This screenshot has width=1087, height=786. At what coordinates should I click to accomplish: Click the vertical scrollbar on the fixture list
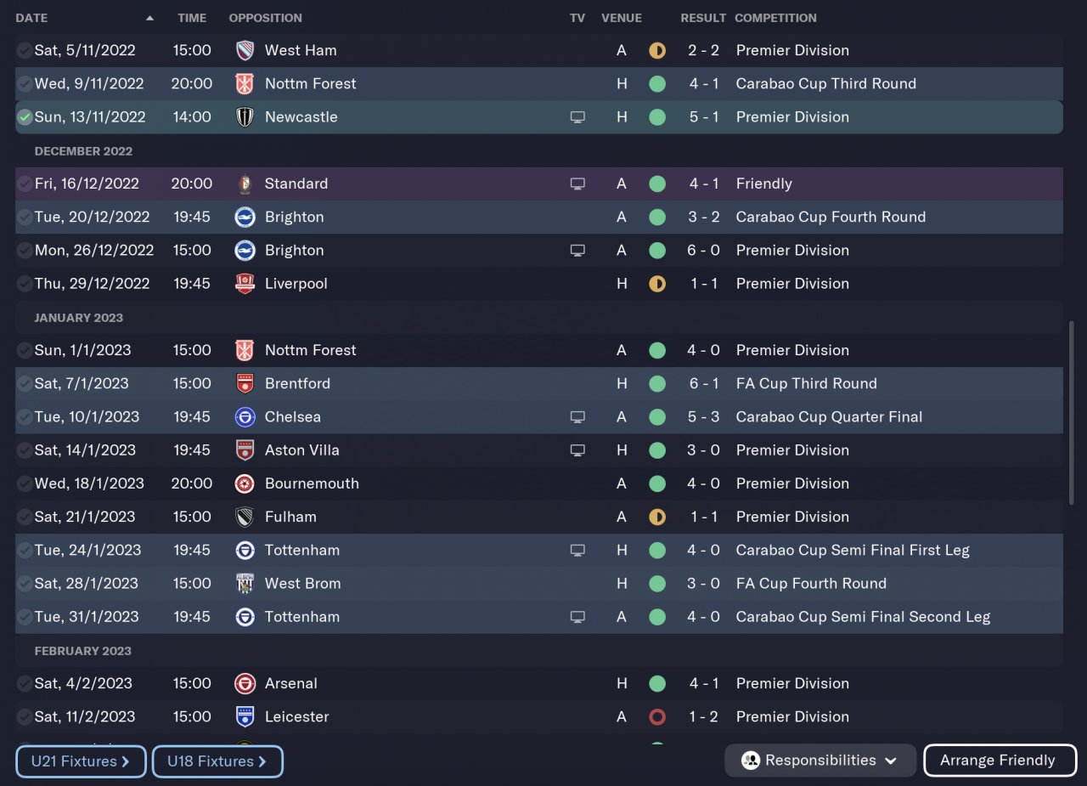(x=1071, y=412)
